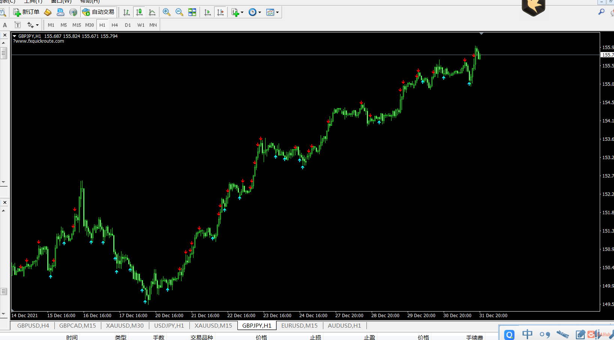
Task: Switch timeframe to H4
Action: coord(115,25)
